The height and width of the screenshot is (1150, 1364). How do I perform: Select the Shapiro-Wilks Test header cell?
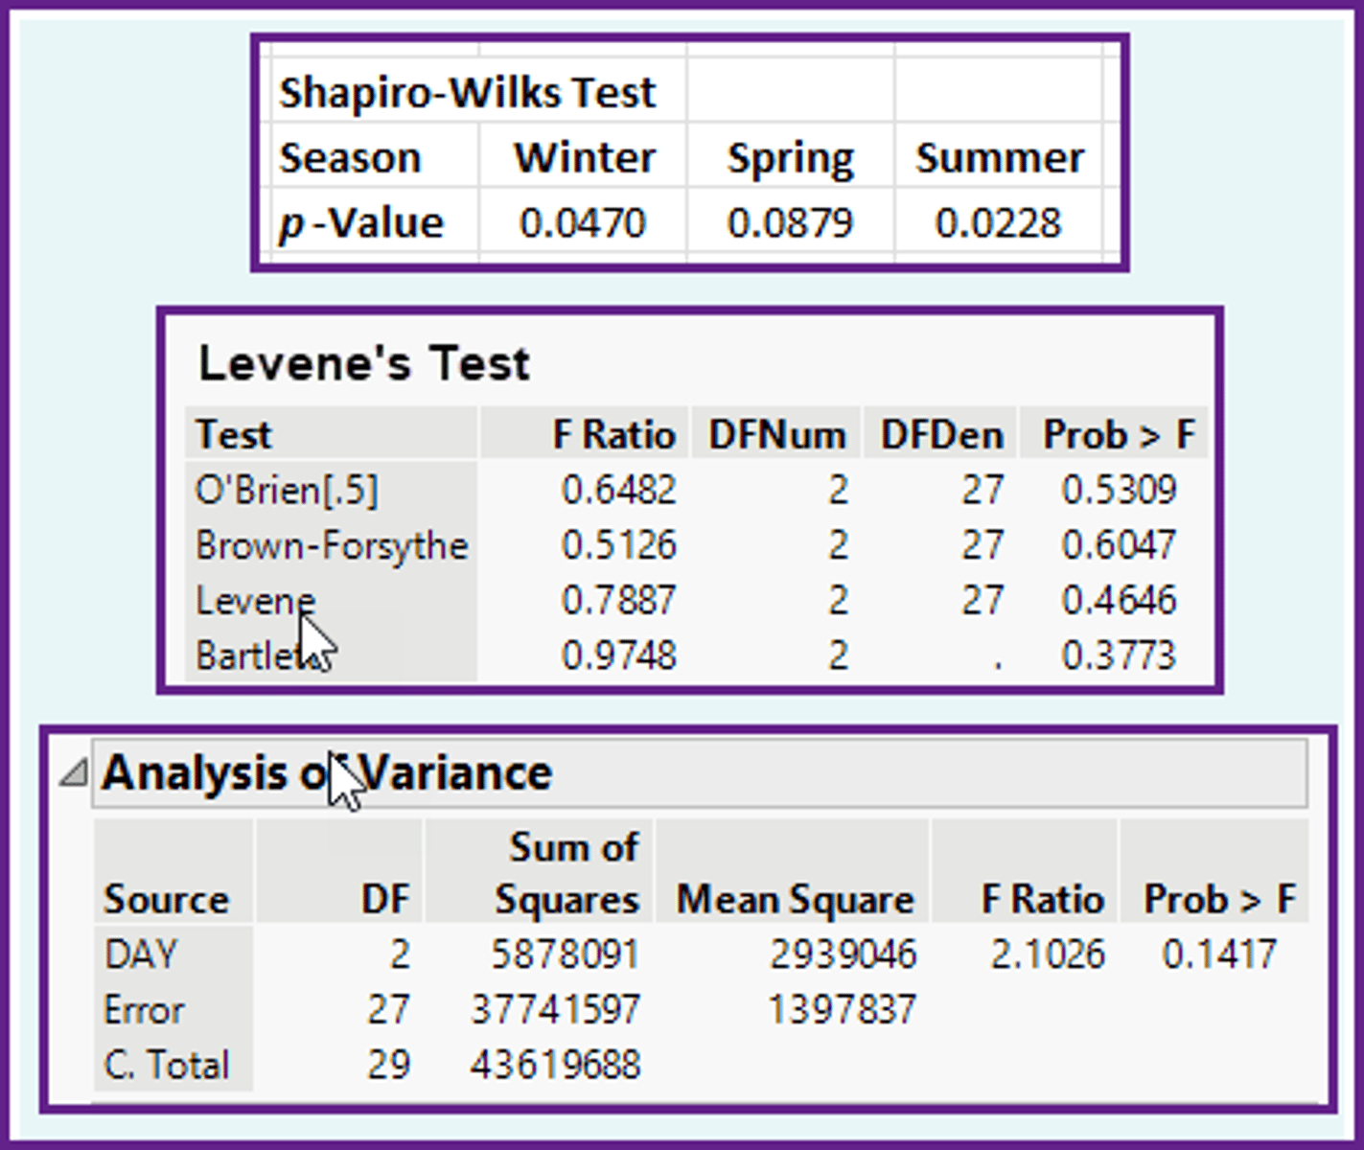(468, 93)
